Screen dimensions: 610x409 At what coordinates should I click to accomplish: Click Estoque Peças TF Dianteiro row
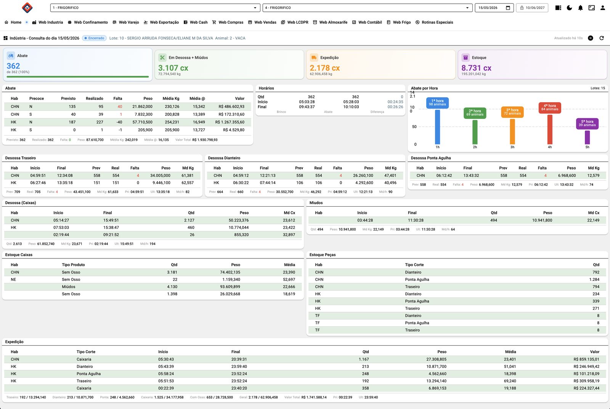tap(457, 316)
